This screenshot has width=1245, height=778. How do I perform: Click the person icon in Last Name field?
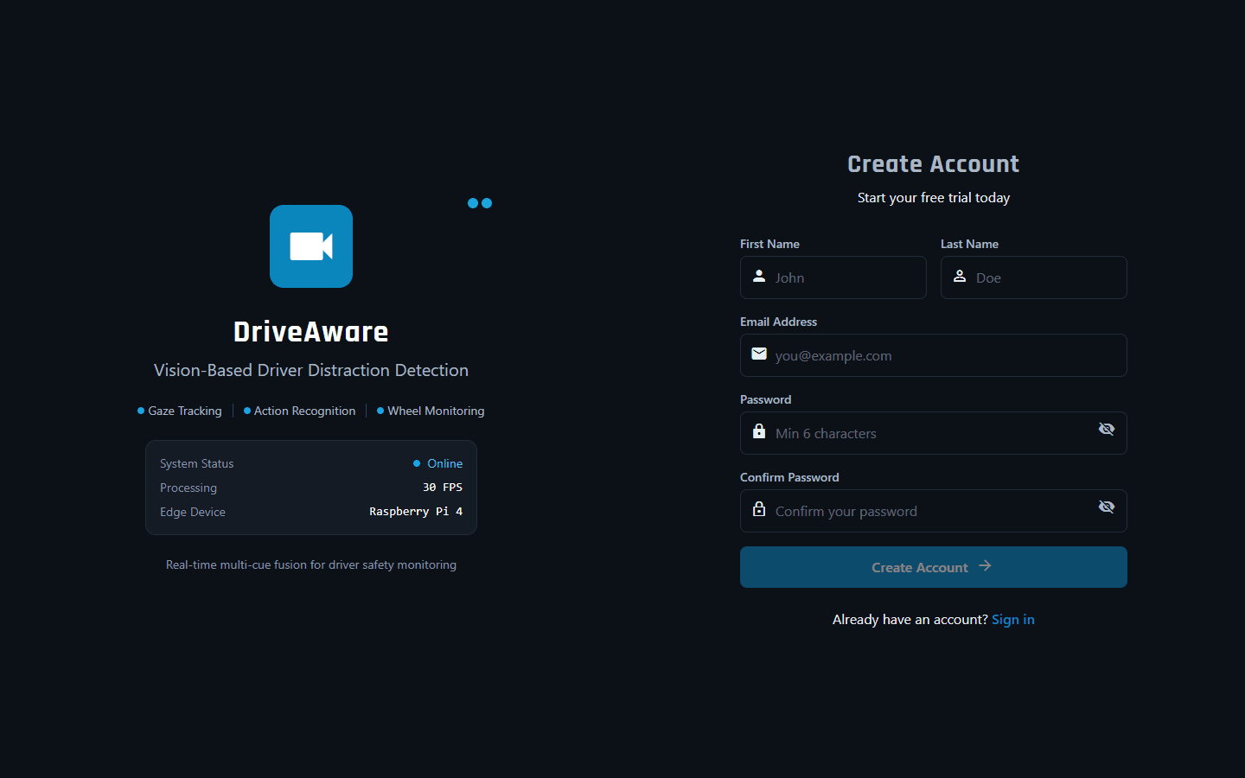pos(960,276)
